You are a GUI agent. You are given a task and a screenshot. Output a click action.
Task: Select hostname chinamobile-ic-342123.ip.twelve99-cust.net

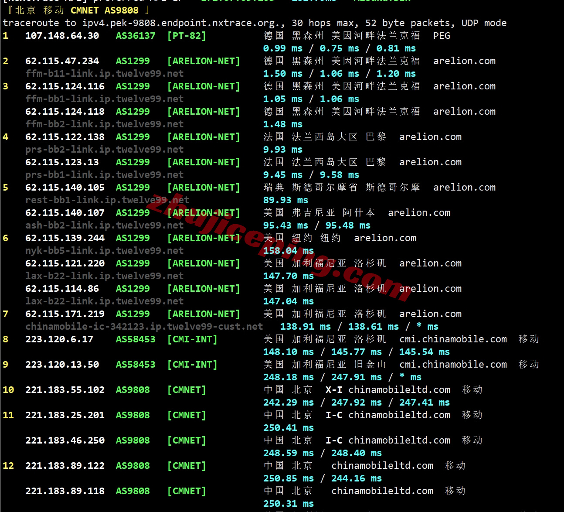pos(144,327)
